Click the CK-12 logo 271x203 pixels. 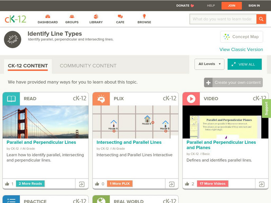(15, 19)
